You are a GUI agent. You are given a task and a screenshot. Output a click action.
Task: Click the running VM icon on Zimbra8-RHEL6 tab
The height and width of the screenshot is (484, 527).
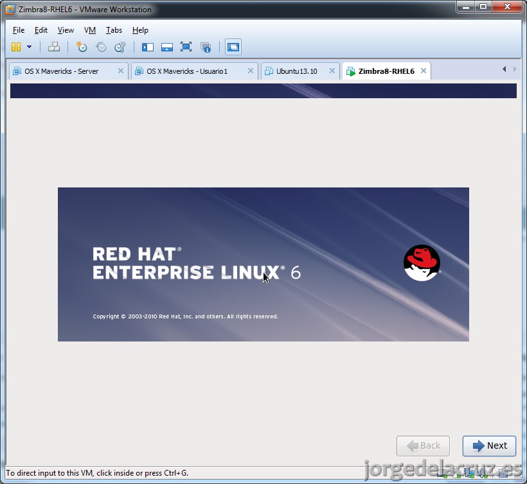(350, 71)
